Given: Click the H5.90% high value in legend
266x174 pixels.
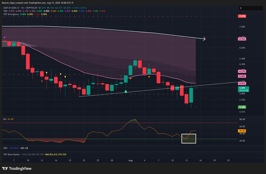Looking at the screenshot, I should [51, 8].
